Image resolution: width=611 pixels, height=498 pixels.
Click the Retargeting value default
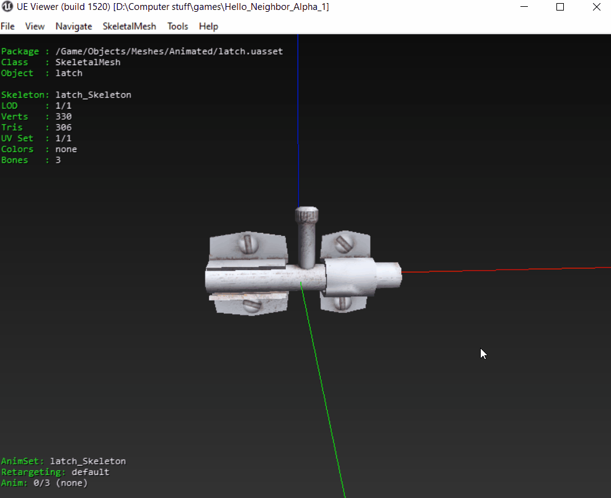pos(91,473)
